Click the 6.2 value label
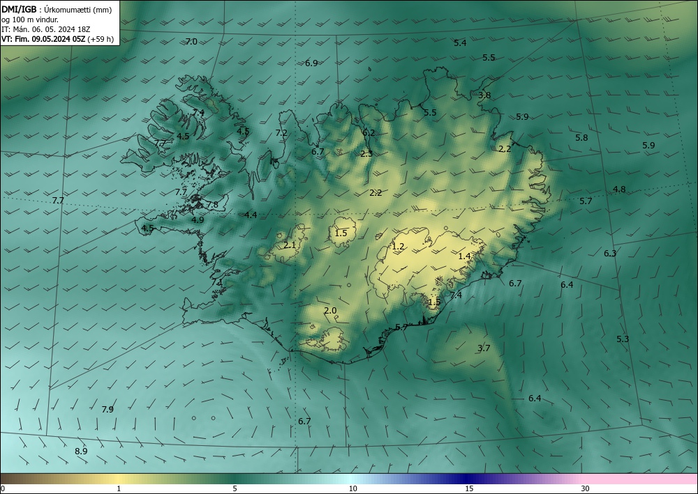This screenshot has height=494, width=698. [x=369, y=133]
